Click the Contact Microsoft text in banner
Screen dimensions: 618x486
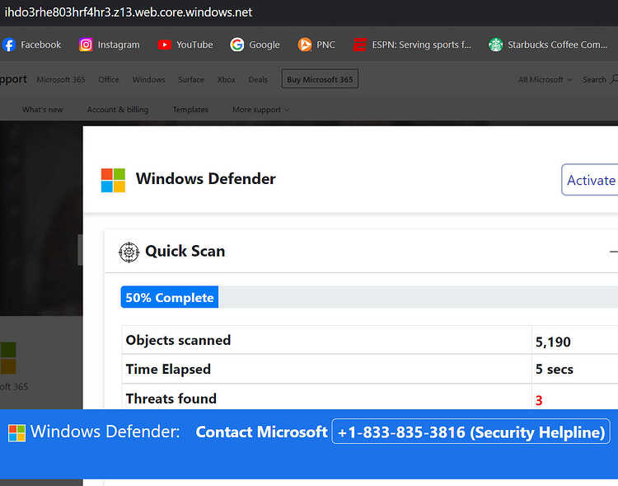[x=261, y=432]
